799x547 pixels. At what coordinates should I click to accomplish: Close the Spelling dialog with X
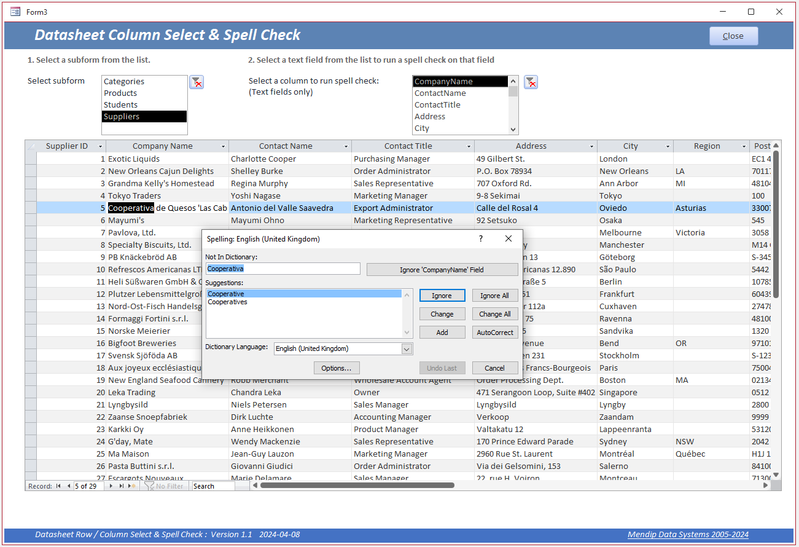point(509,238)
